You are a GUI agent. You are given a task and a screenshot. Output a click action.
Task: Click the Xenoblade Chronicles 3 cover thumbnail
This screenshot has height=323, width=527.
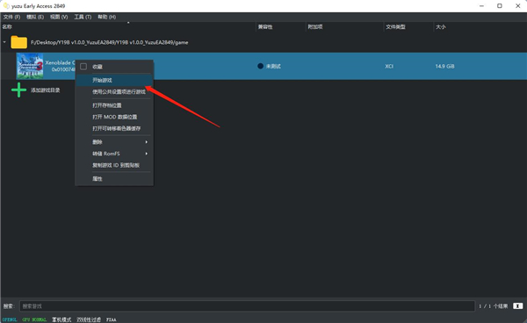(x=30, y=66)
